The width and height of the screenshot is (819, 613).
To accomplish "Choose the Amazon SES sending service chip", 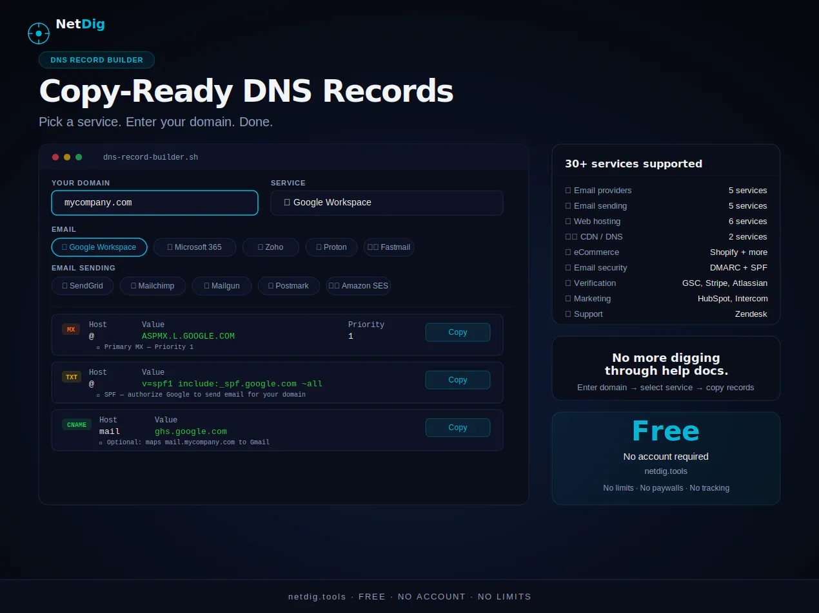I will (359, 286).
